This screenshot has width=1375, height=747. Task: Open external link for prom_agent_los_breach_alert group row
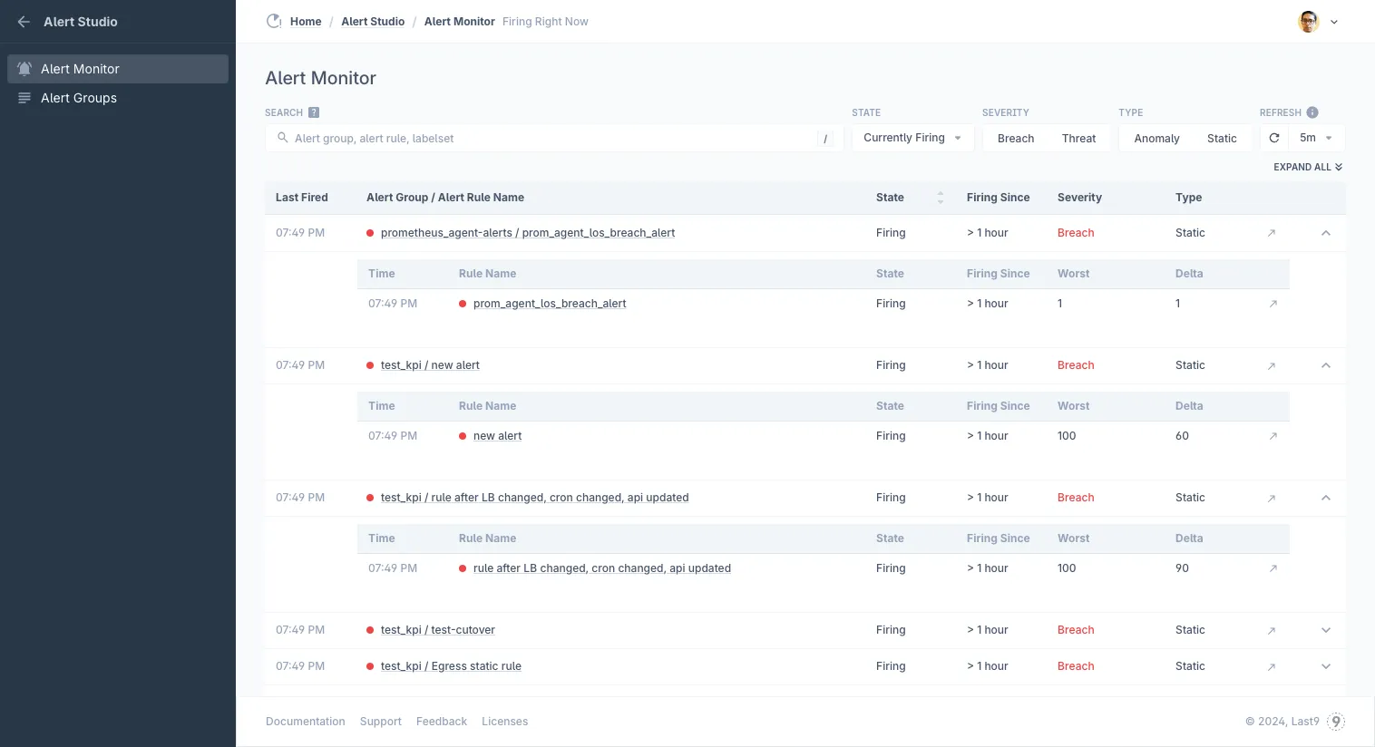[1272, 233]
